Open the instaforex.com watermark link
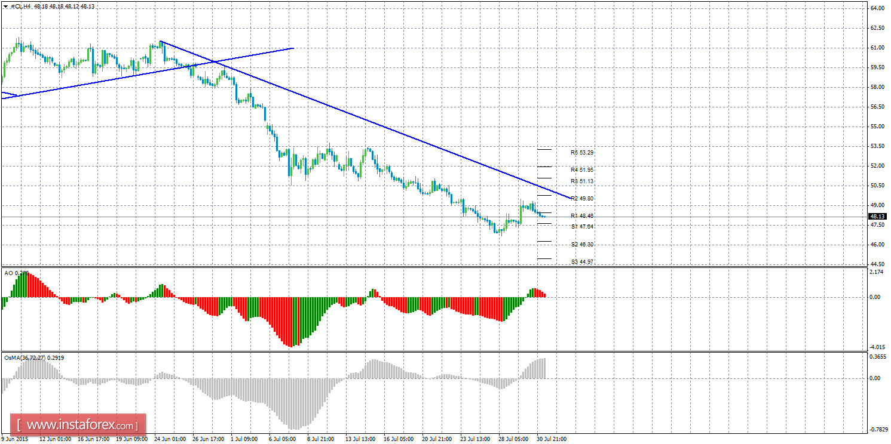 tap(78, 425)
